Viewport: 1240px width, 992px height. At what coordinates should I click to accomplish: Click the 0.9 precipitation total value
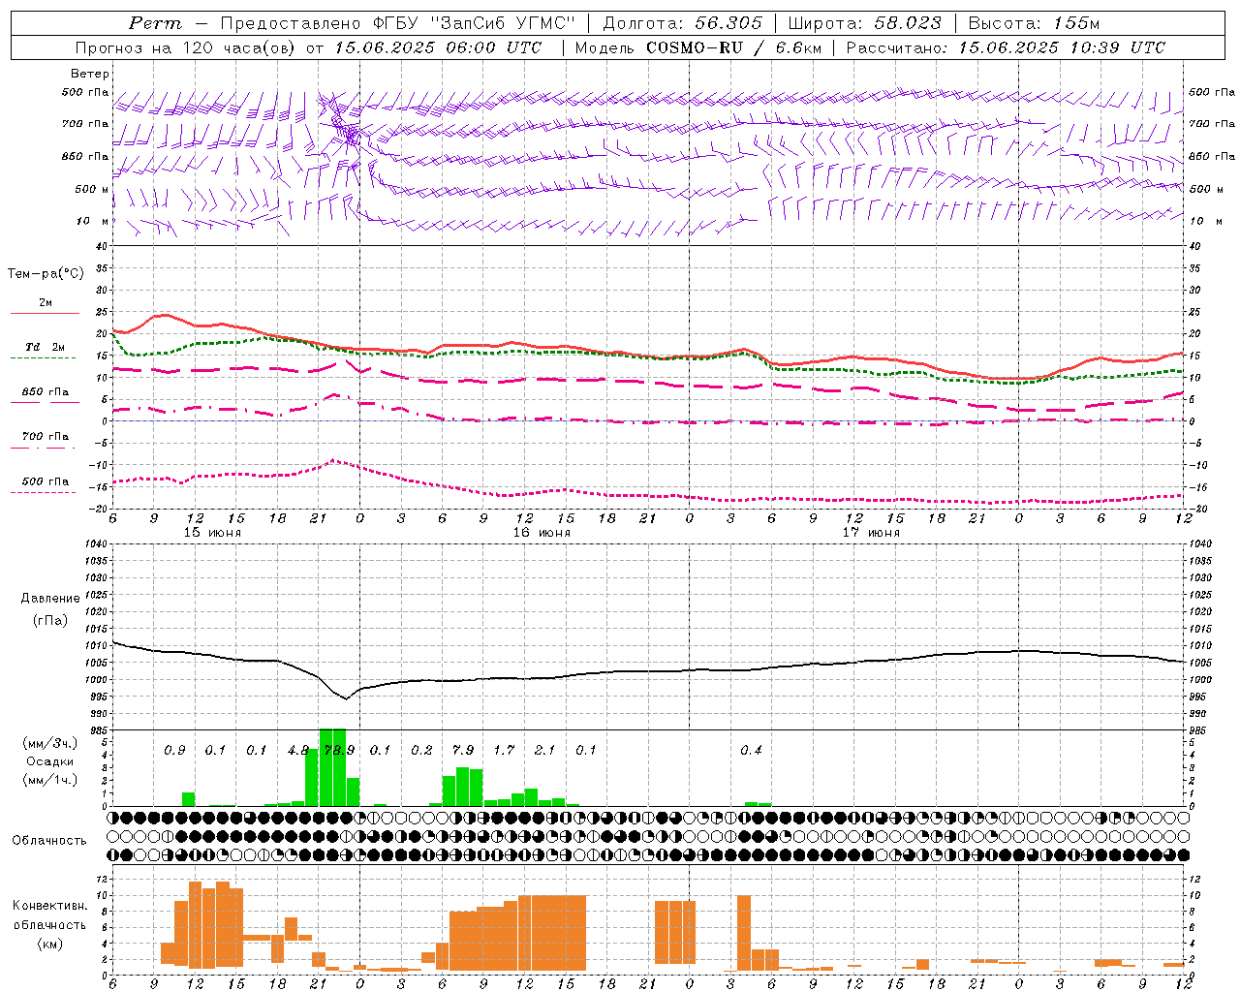pos(174,751)
